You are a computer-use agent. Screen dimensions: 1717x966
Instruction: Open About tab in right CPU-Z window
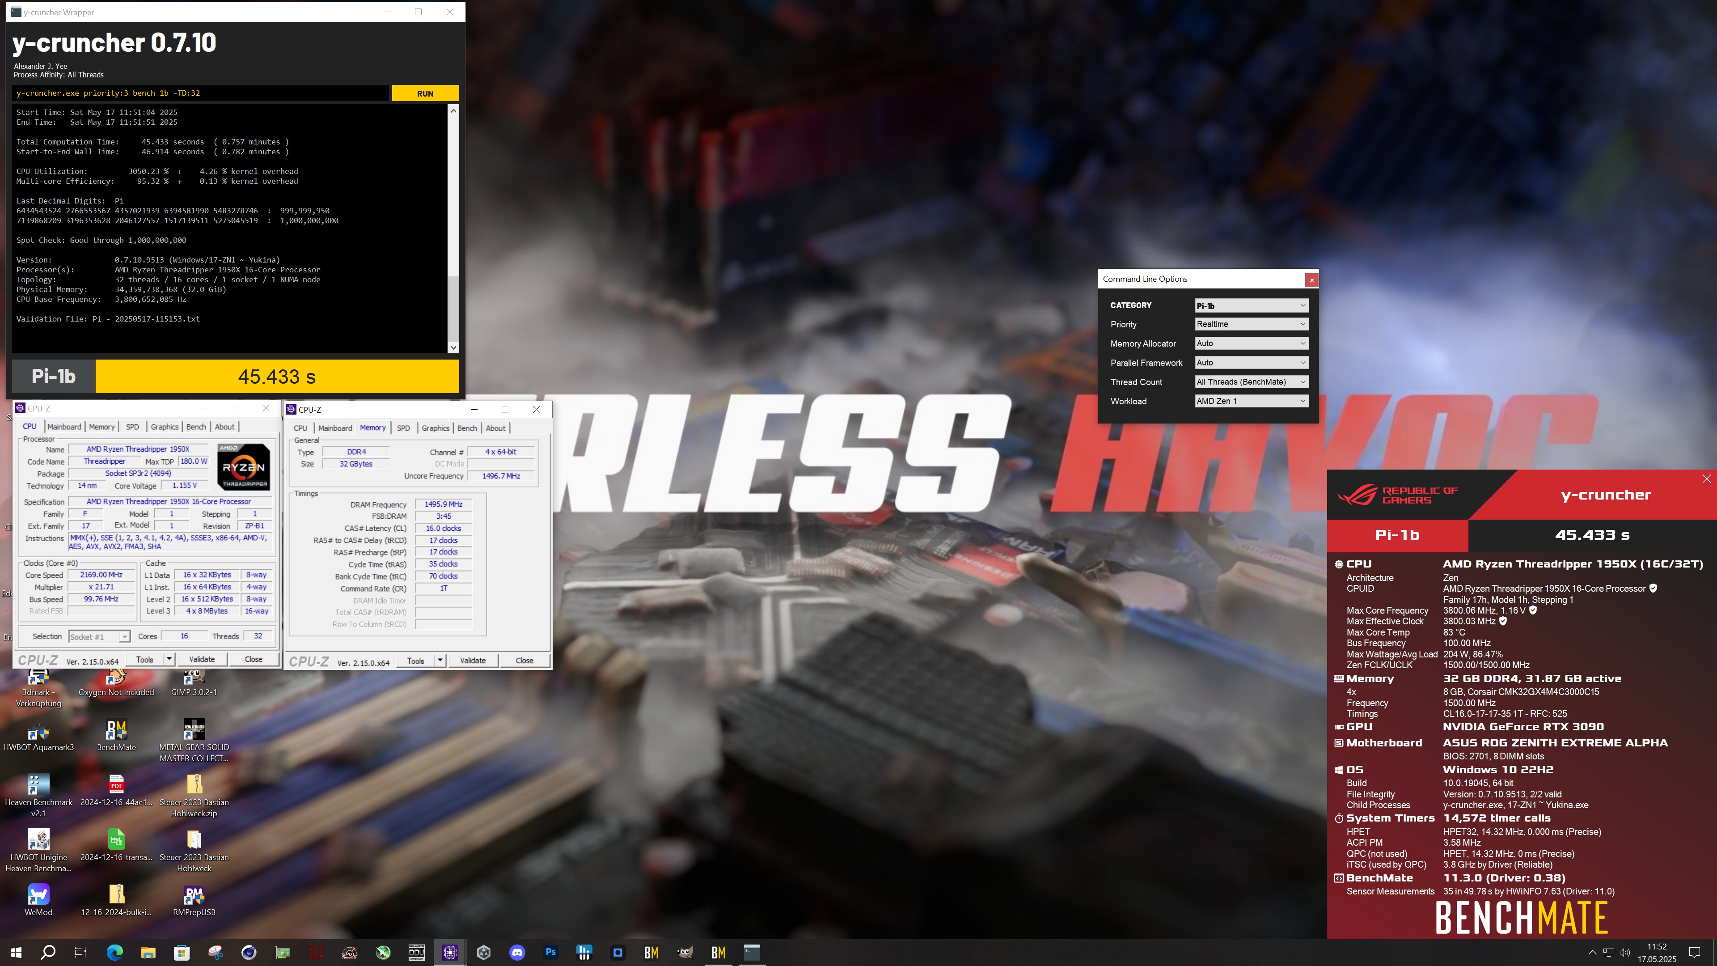click(495, 428)
